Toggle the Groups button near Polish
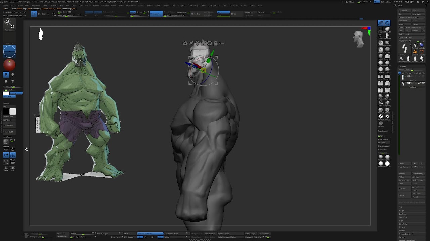 click(x=133, y=12)
